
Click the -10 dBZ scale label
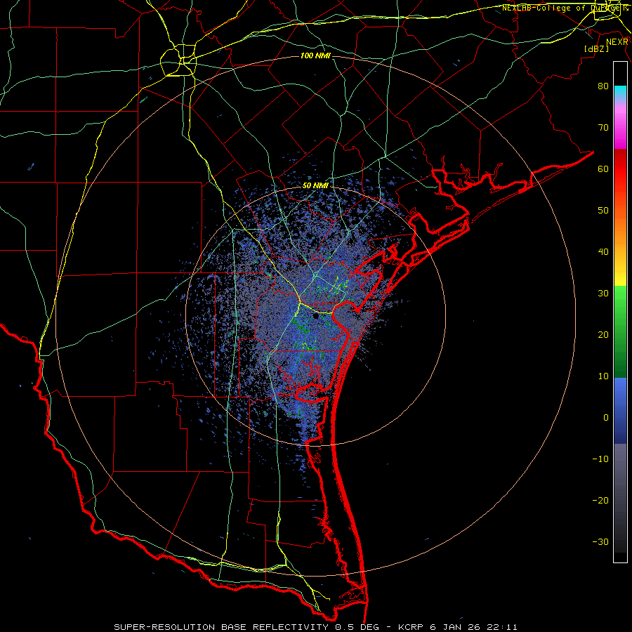(600, 459)
